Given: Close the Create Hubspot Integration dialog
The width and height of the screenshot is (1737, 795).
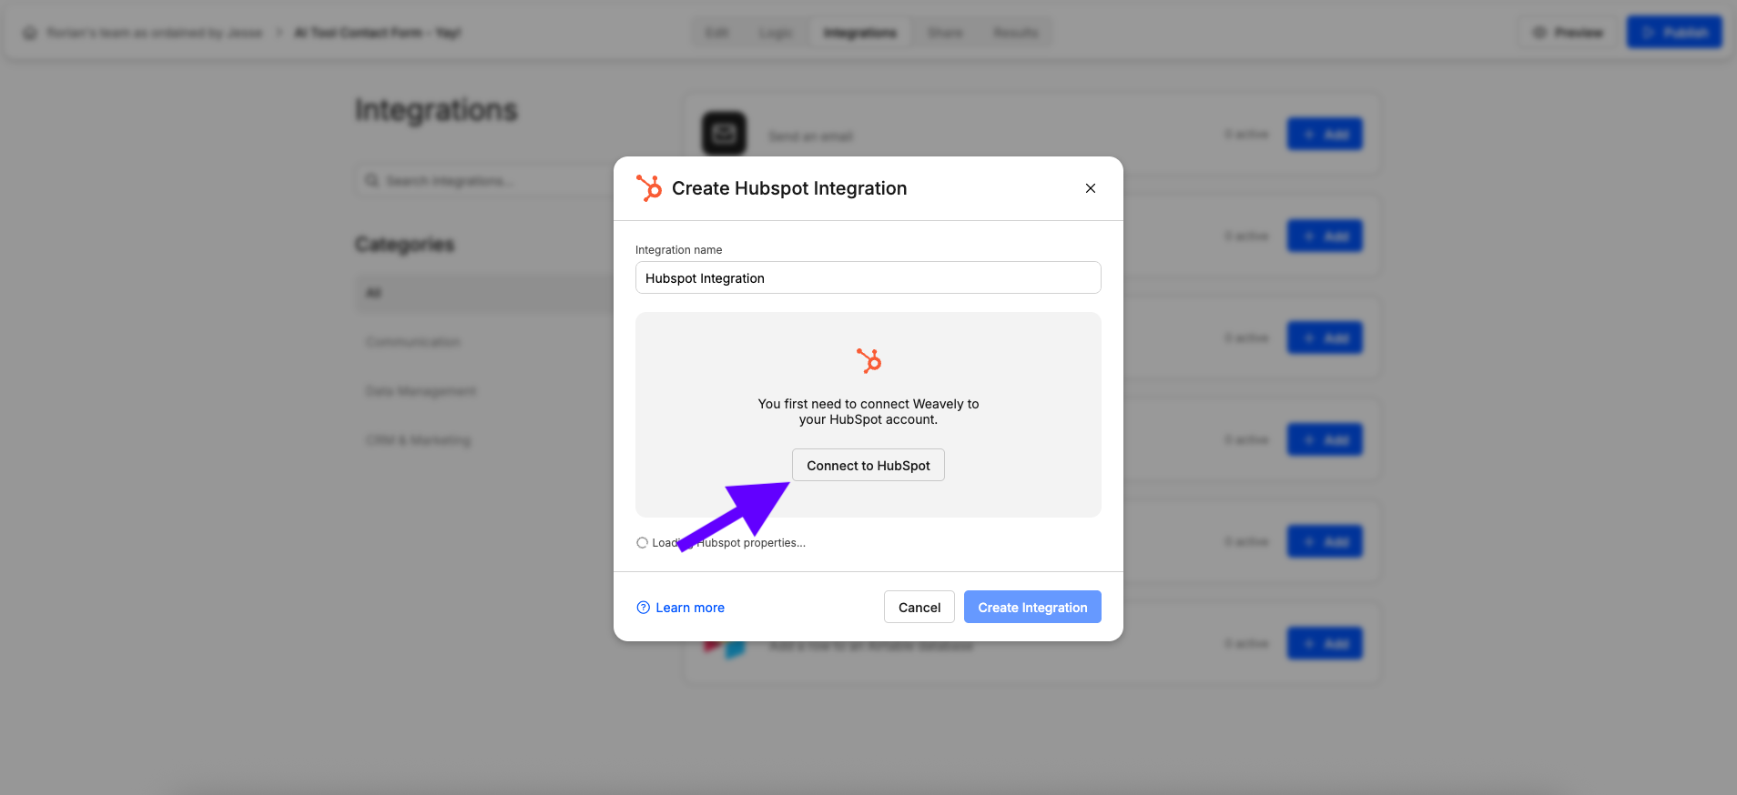Looking at the screenshot, I should click(1090, 188).
